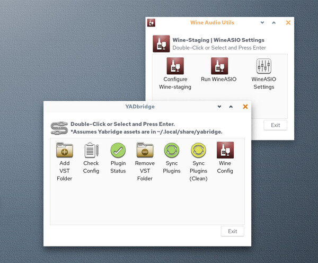Viewport: 318px width, 263px height.
Task: Select the Configure Wine-staging icon
Action: [x=175, y=66]
